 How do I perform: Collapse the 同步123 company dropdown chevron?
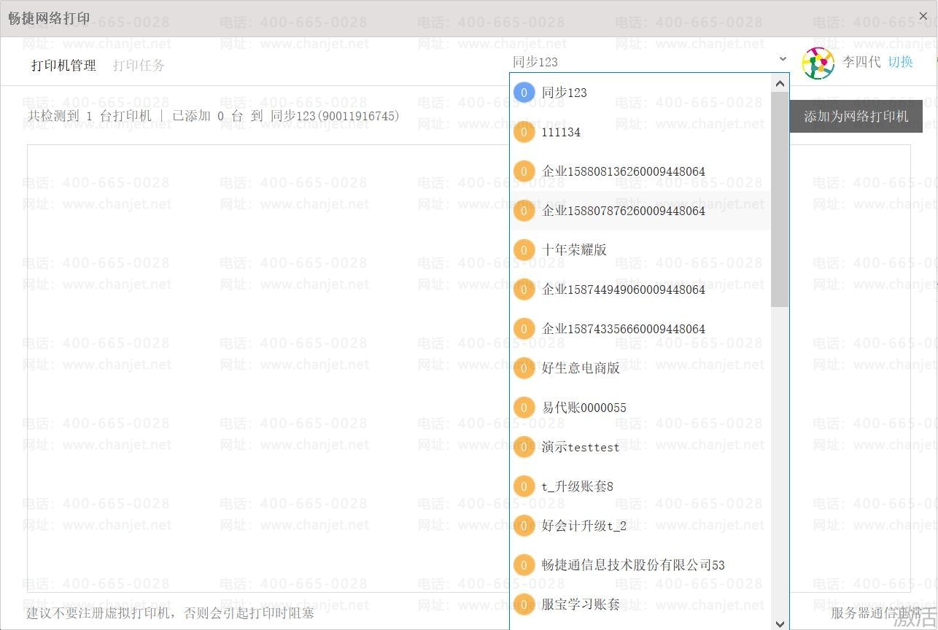click(783, 59)
